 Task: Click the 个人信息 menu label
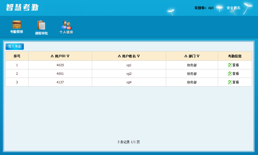pos(66,32)
